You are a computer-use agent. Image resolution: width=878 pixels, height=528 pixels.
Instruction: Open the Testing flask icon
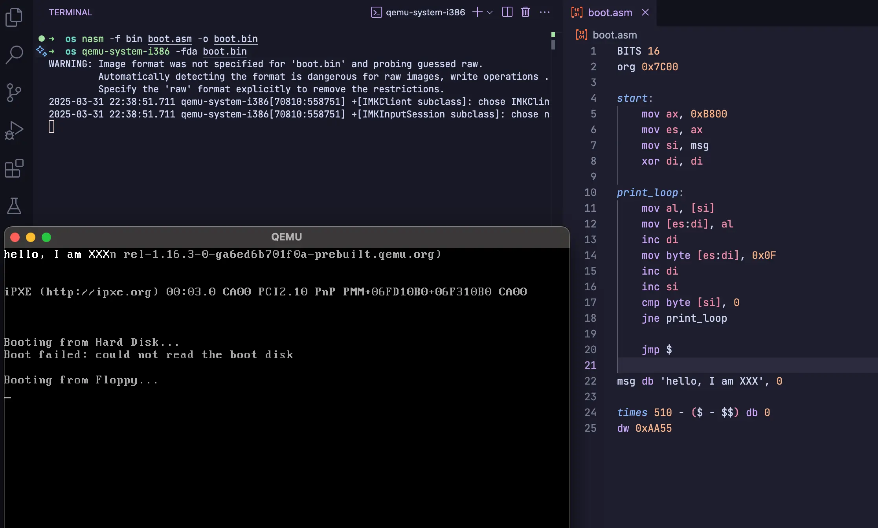(x=14, y=206)
